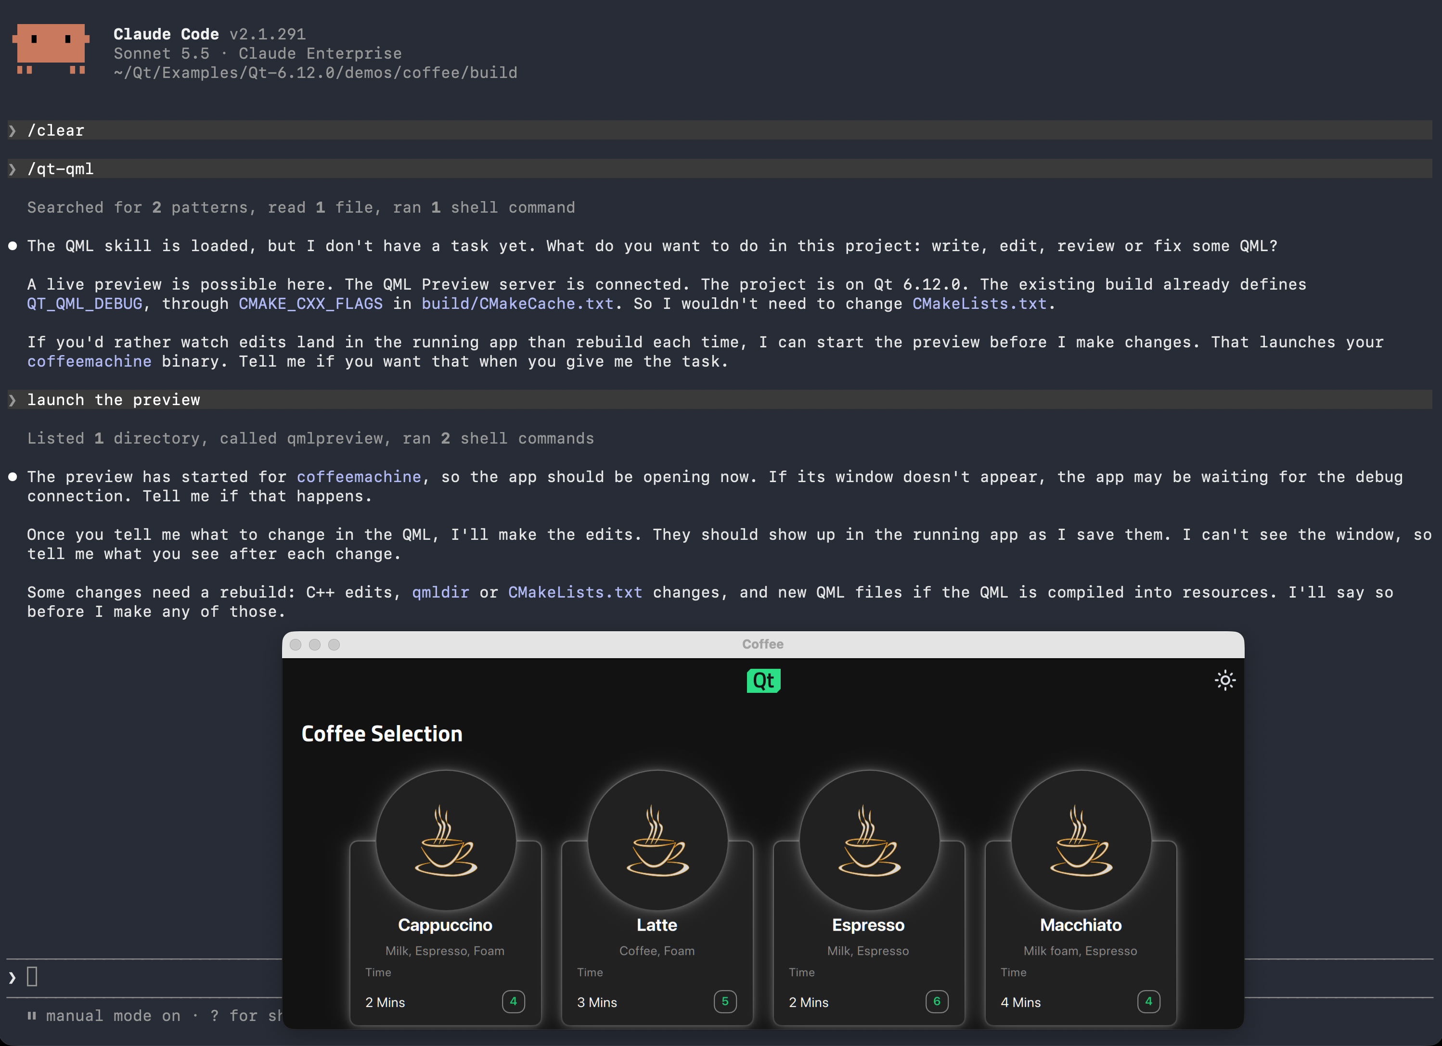
Task: Click the Cappuccino badge showing 4
Action: [513, 1002]
